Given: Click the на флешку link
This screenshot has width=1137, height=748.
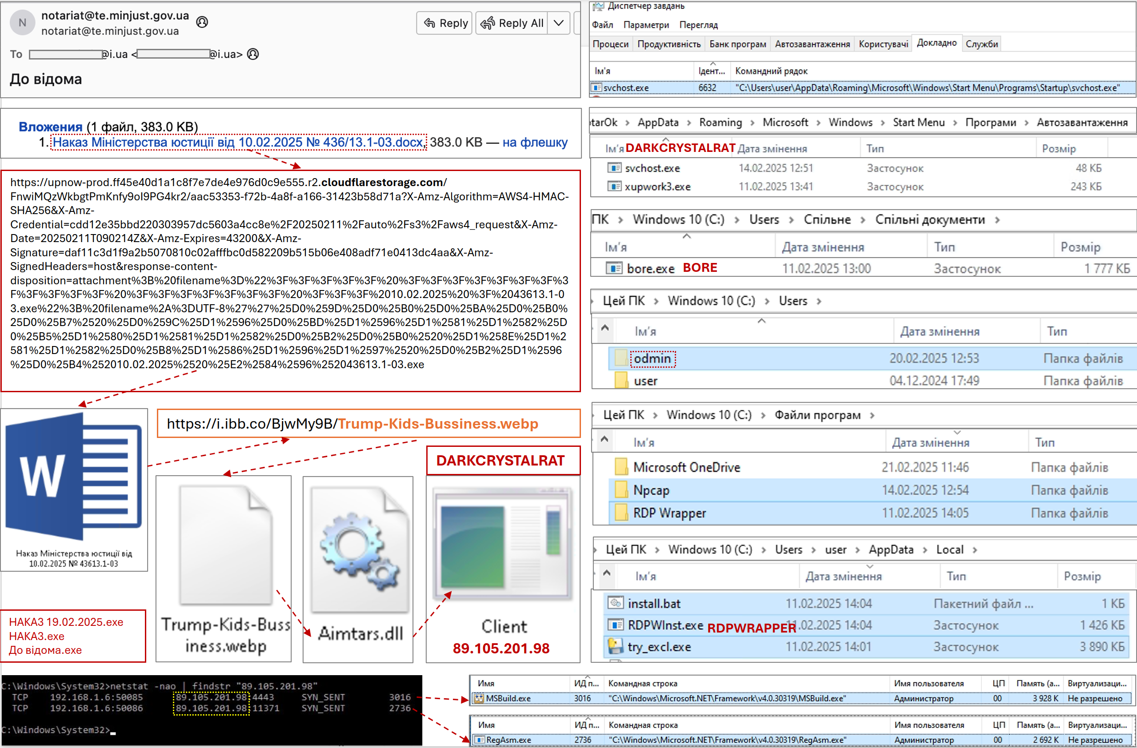Looking at the screenshot, I should point(535,142).
